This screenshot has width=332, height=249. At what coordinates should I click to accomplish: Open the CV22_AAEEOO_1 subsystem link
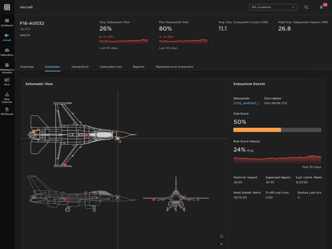(x=246, y=103)
